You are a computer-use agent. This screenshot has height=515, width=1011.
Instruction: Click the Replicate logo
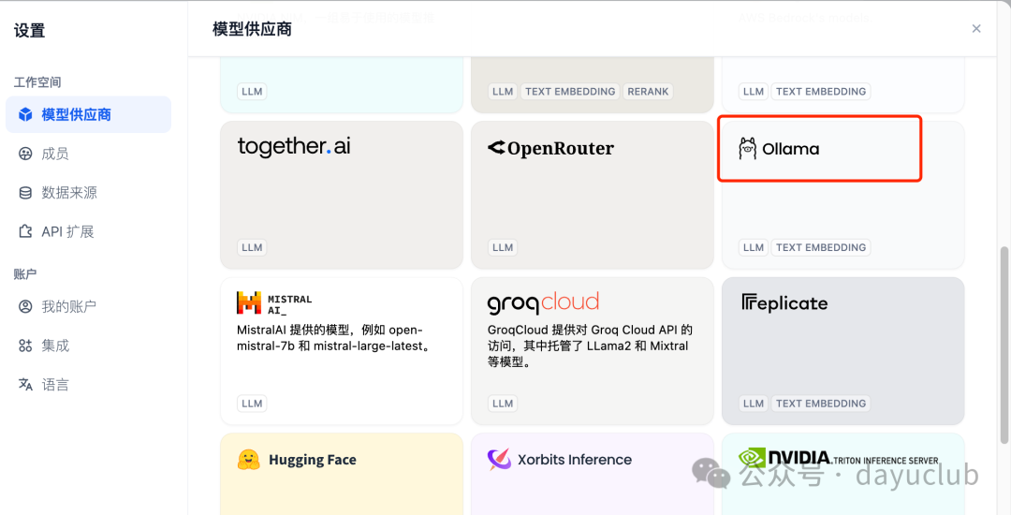(x=784, y=303)
